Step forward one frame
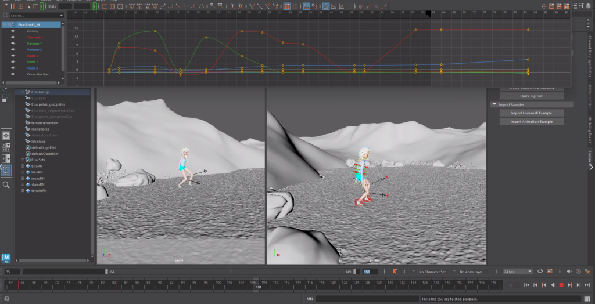595x304 pixels. pos(579,285)
